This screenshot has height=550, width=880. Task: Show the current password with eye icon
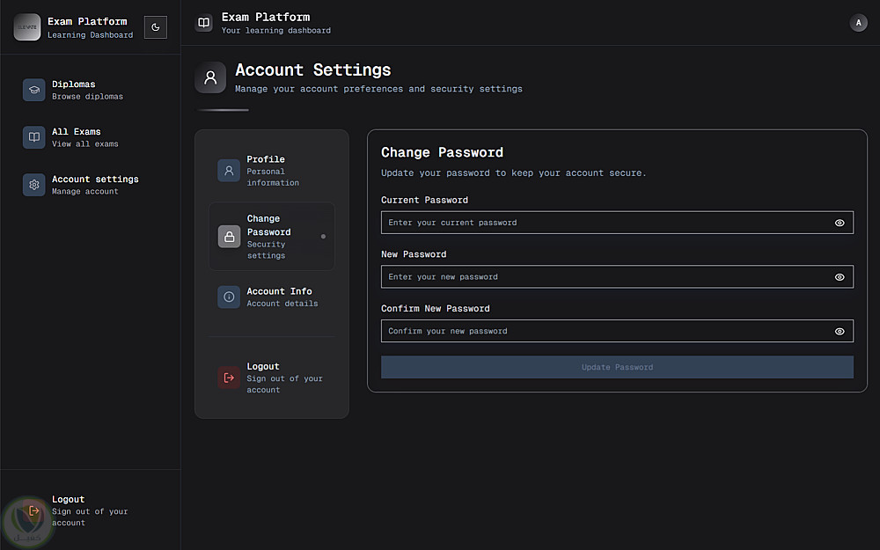[x=840, y=223]
